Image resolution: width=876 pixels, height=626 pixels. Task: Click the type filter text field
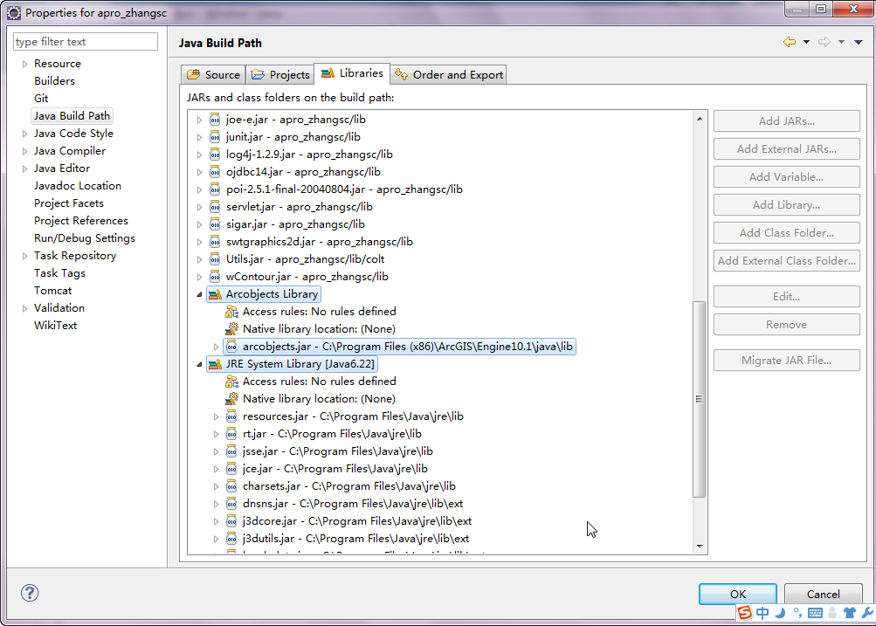tap(86, 42)
